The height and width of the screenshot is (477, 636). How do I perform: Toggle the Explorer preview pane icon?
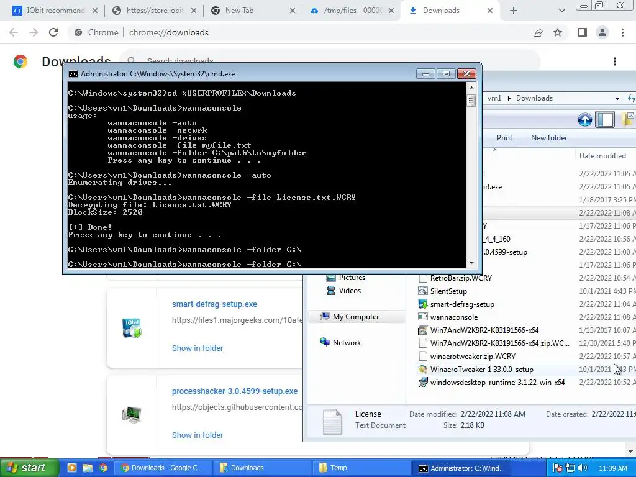pyautogui.click(x=605, y=120)
